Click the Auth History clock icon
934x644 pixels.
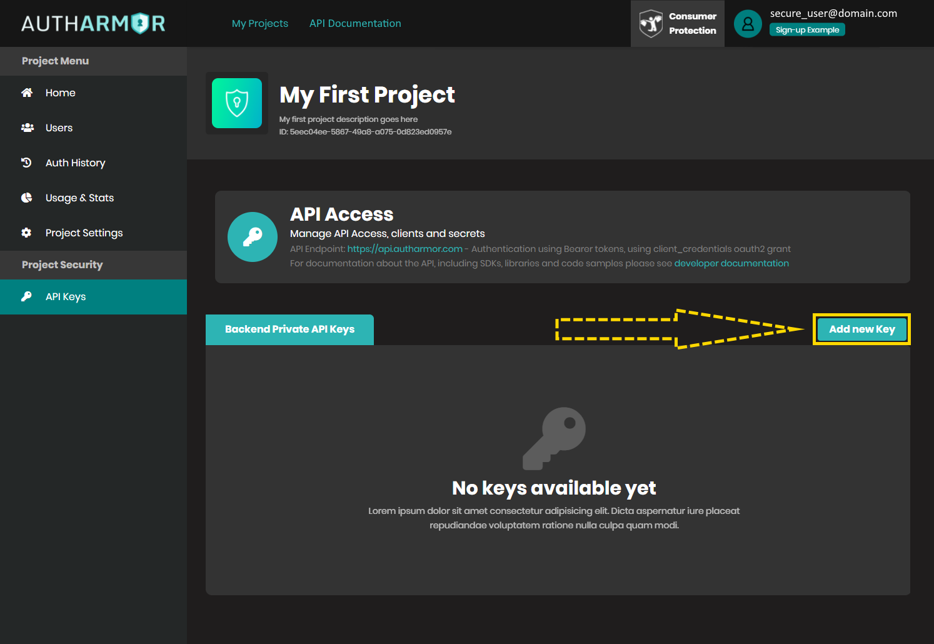26,163
